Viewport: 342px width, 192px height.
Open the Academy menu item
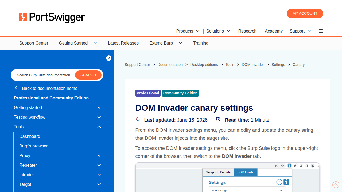pyautogui.click(x=274, y=31)
